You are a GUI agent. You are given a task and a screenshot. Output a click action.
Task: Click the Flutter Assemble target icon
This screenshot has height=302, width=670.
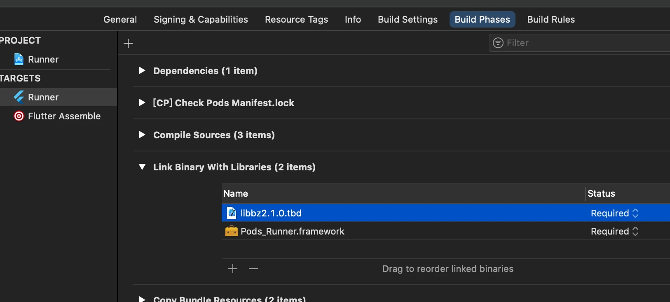19,116
